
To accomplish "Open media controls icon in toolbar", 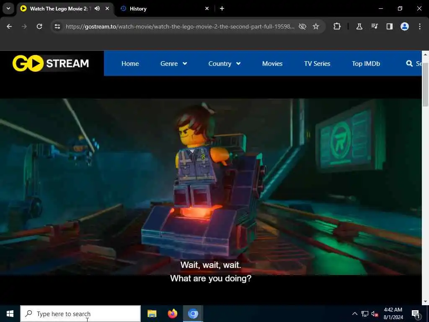I will [x=375, y=26].
